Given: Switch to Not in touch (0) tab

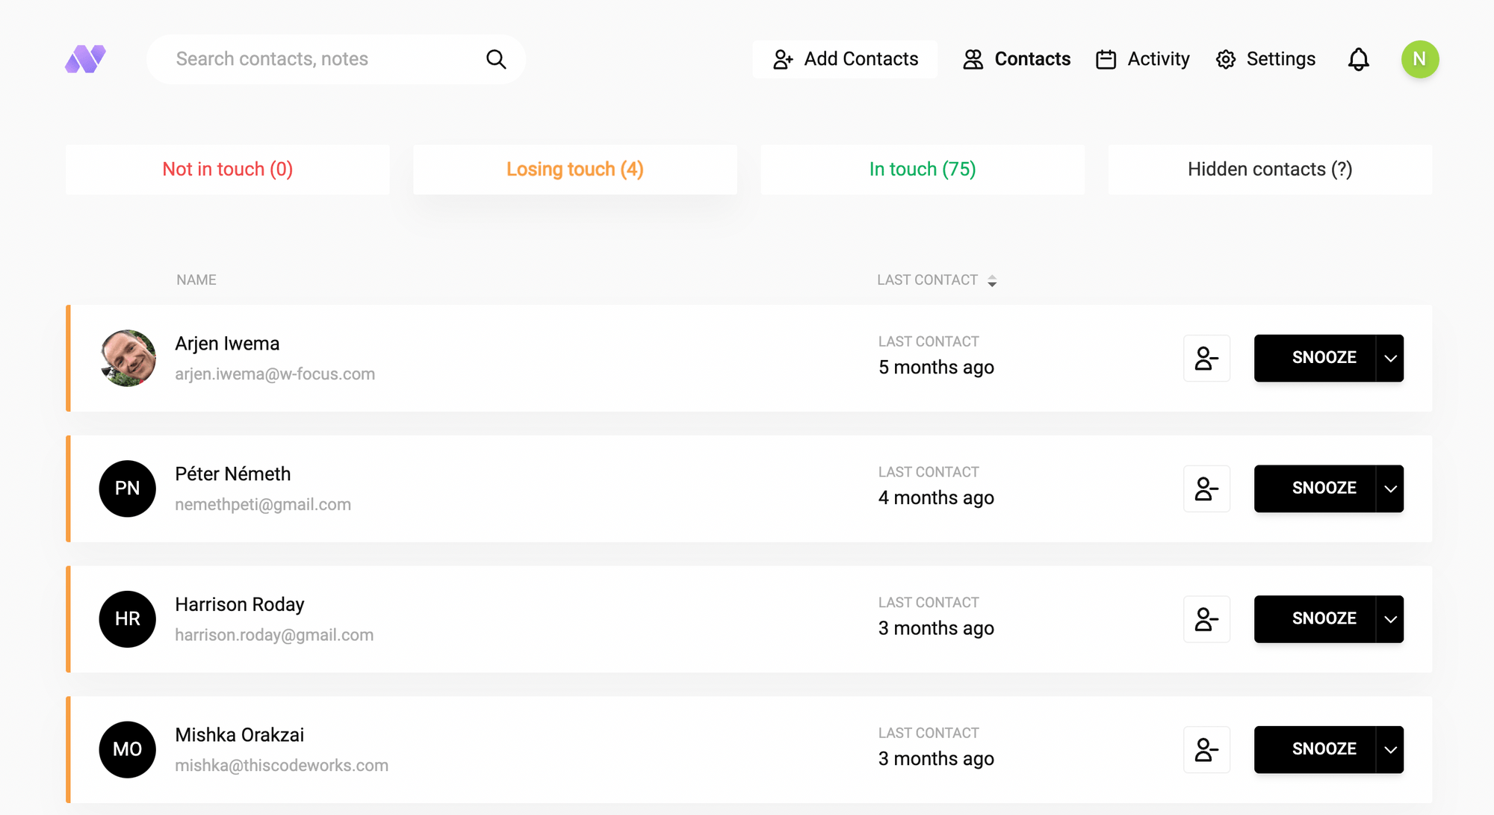Looking at the screenshot, I should click(227, 170).
